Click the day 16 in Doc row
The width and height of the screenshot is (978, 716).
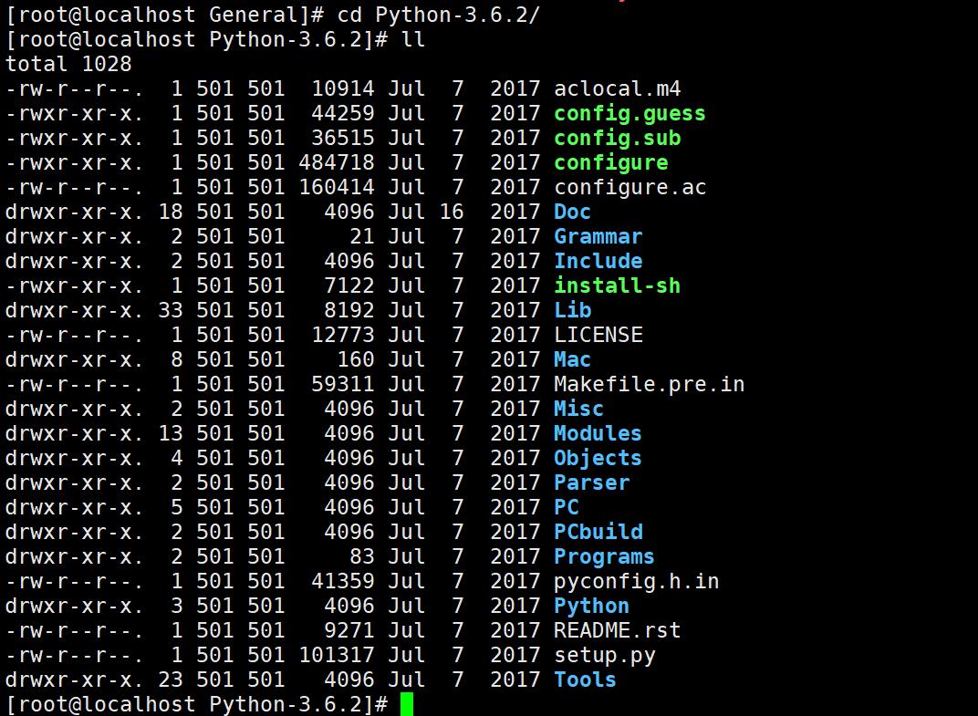[x=452, y=212]
